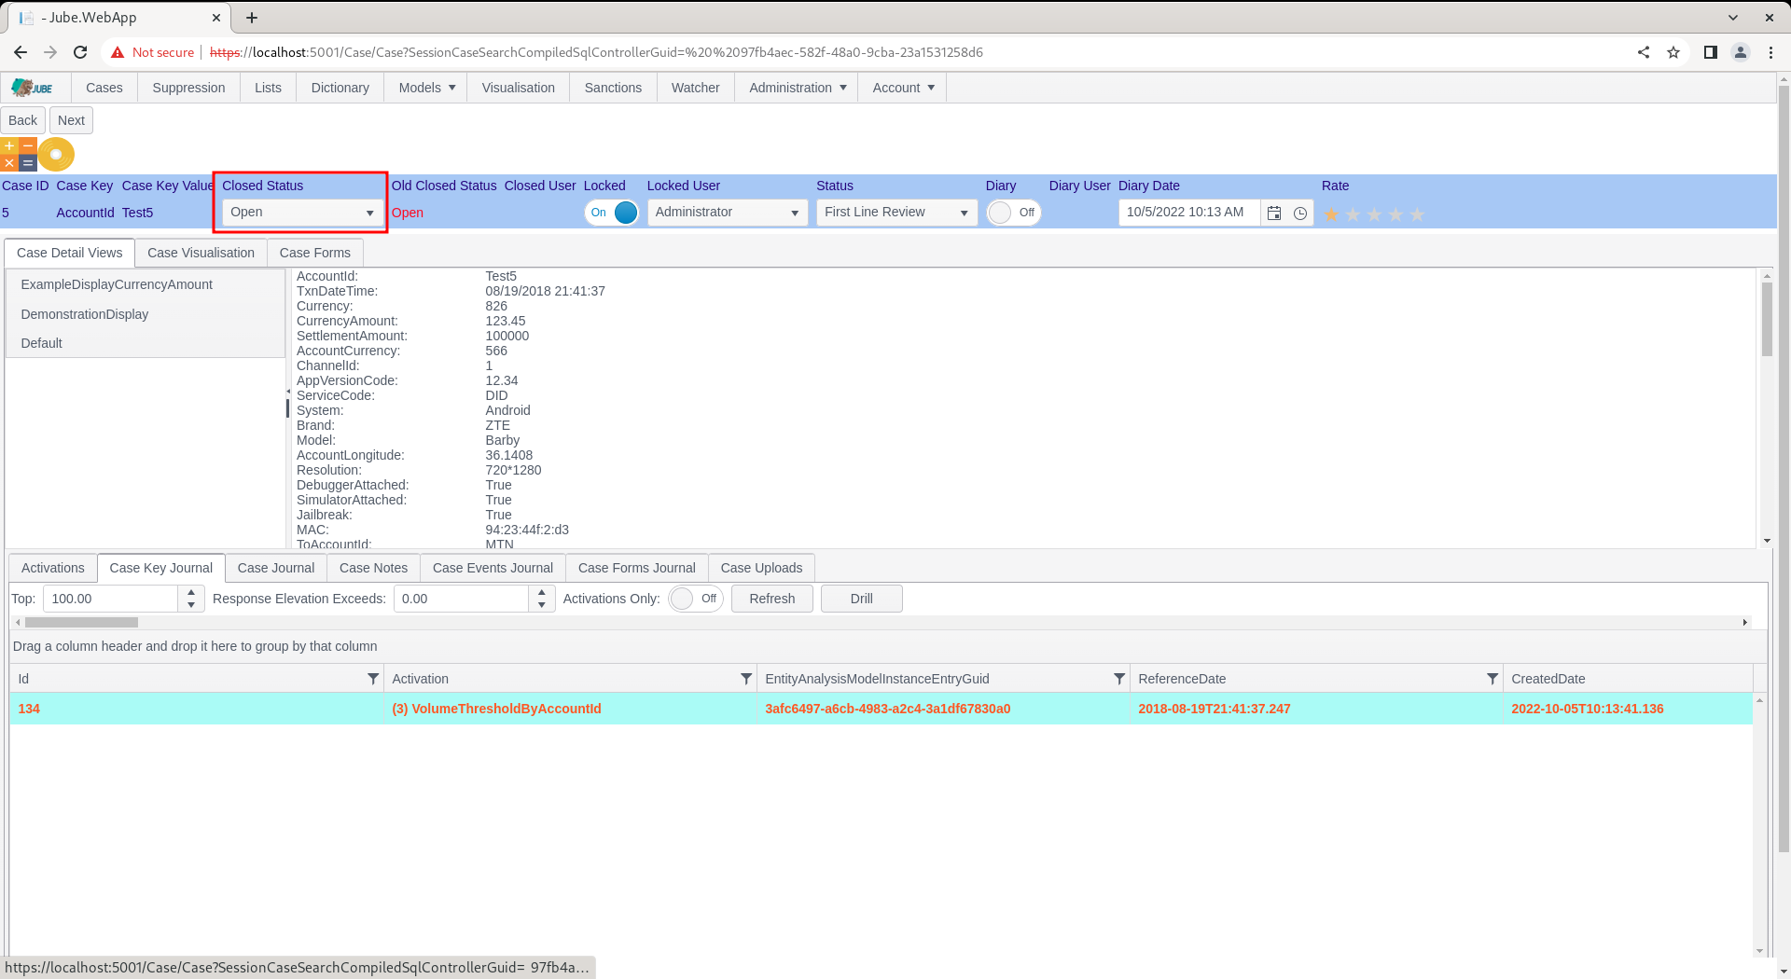Rate the case with the second star
Image resolution: width=1791 pixels, height=979 pixels.
[1353, 214]
